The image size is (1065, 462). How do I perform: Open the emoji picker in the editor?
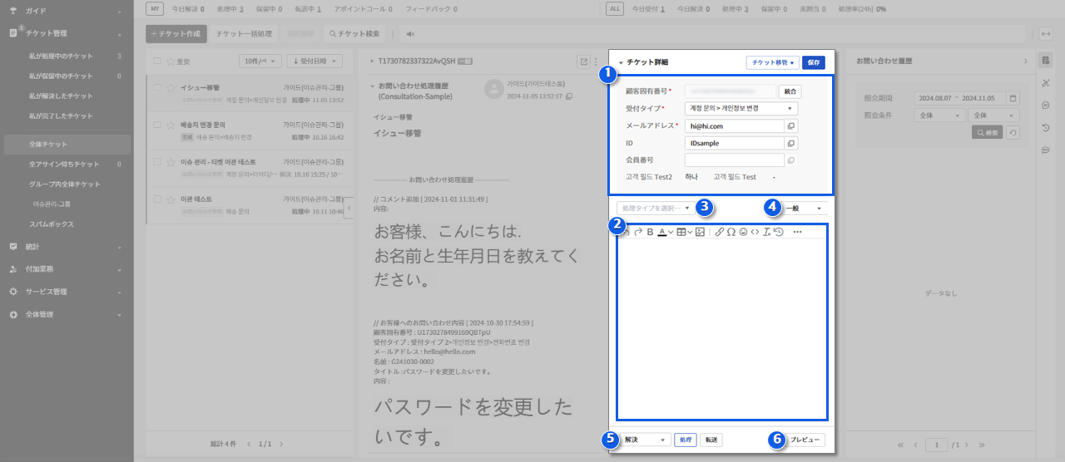tap(743, 232)
